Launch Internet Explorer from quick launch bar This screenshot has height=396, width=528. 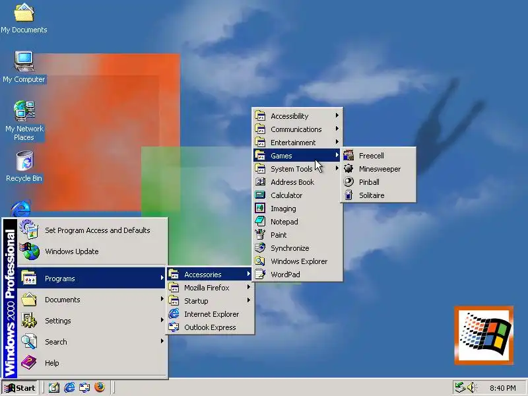70,387
